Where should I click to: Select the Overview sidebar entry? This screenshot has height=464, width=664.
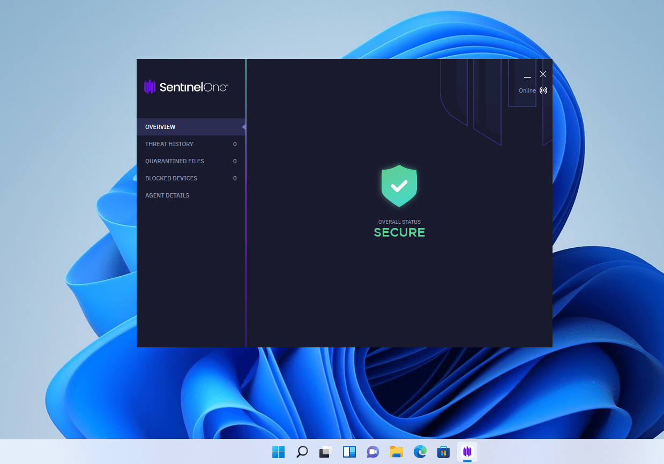[160, 126]
